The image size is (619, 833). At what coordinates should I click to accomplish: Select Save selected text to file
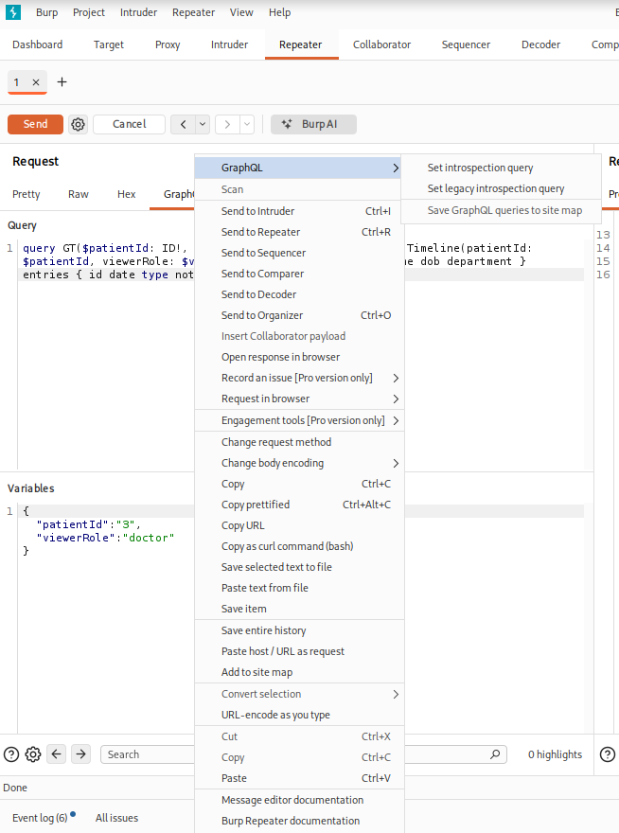point(299,567)
